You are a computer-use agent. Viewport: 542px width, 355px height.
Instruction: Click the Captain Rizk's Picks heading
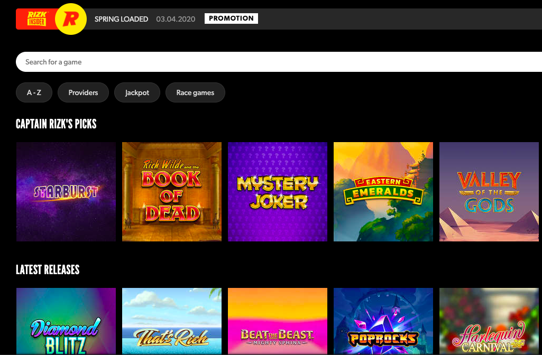click(x=56, y=124)
